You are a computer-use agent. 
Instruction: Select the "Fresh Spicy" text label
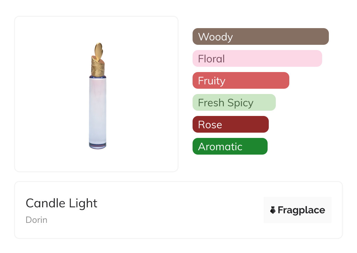pyautogui.click(x=226, y=103)
